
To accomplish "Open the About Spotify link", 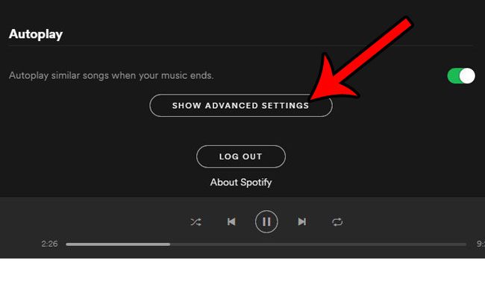I will (241, 182).
